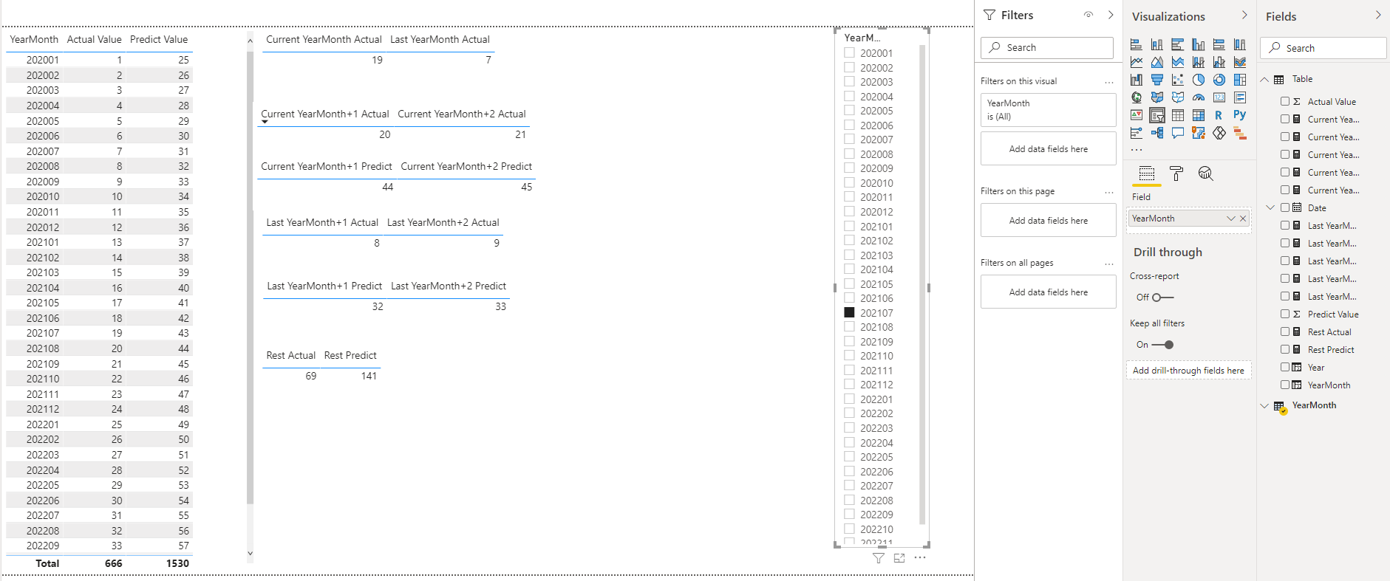Choose the line chart visualization

pos(1137,63)
